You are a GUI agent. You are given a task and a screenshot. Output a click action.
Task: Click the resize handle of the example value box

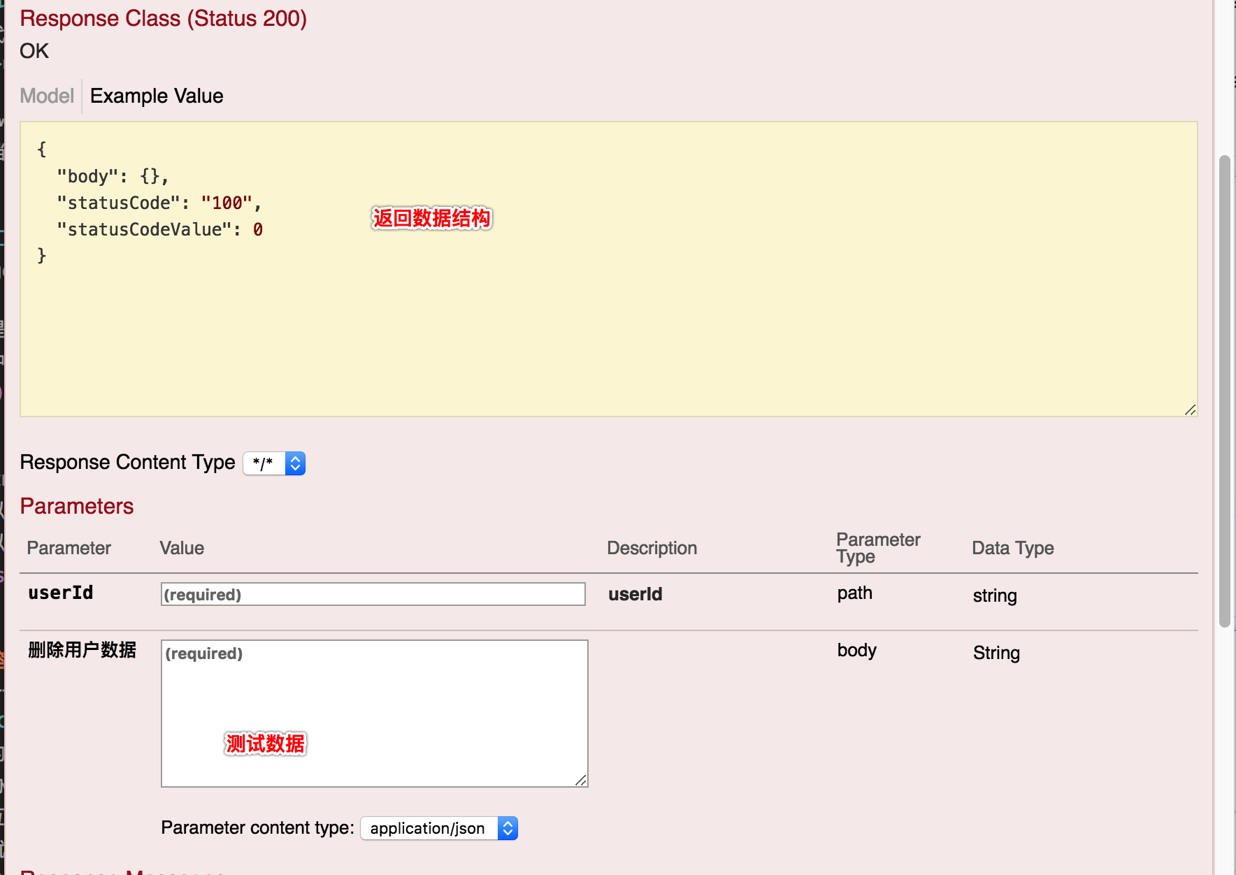pyautogui.click(x=1190, y=410)
